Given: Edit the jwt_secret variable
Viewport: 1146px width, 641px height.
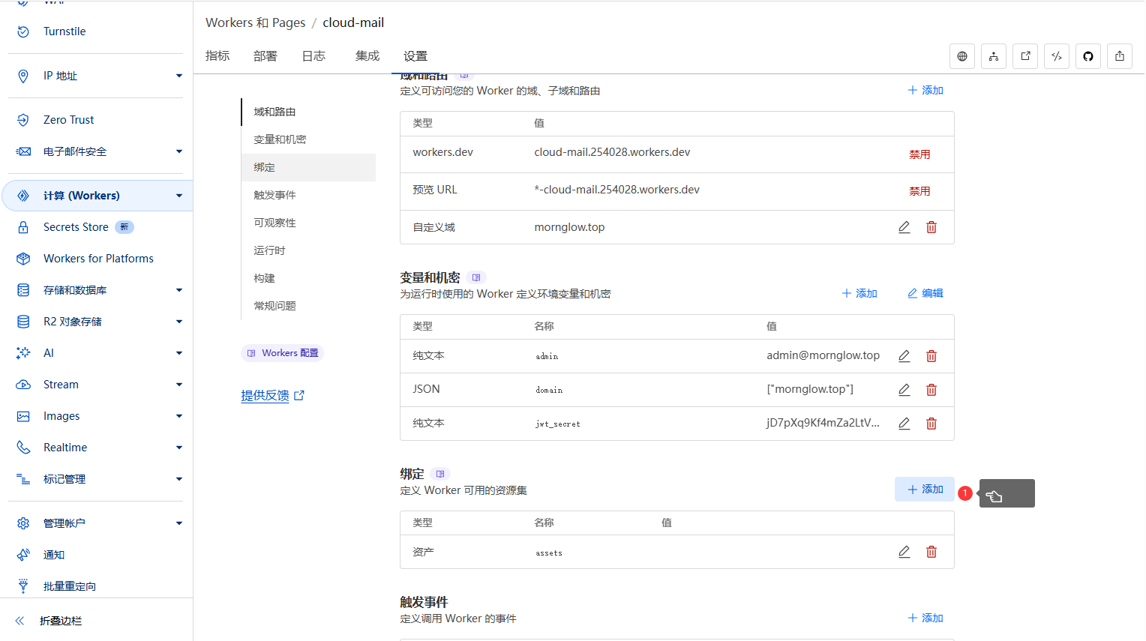Looking at the screenshot, I should pyautogui.click(x=904, y=424).
